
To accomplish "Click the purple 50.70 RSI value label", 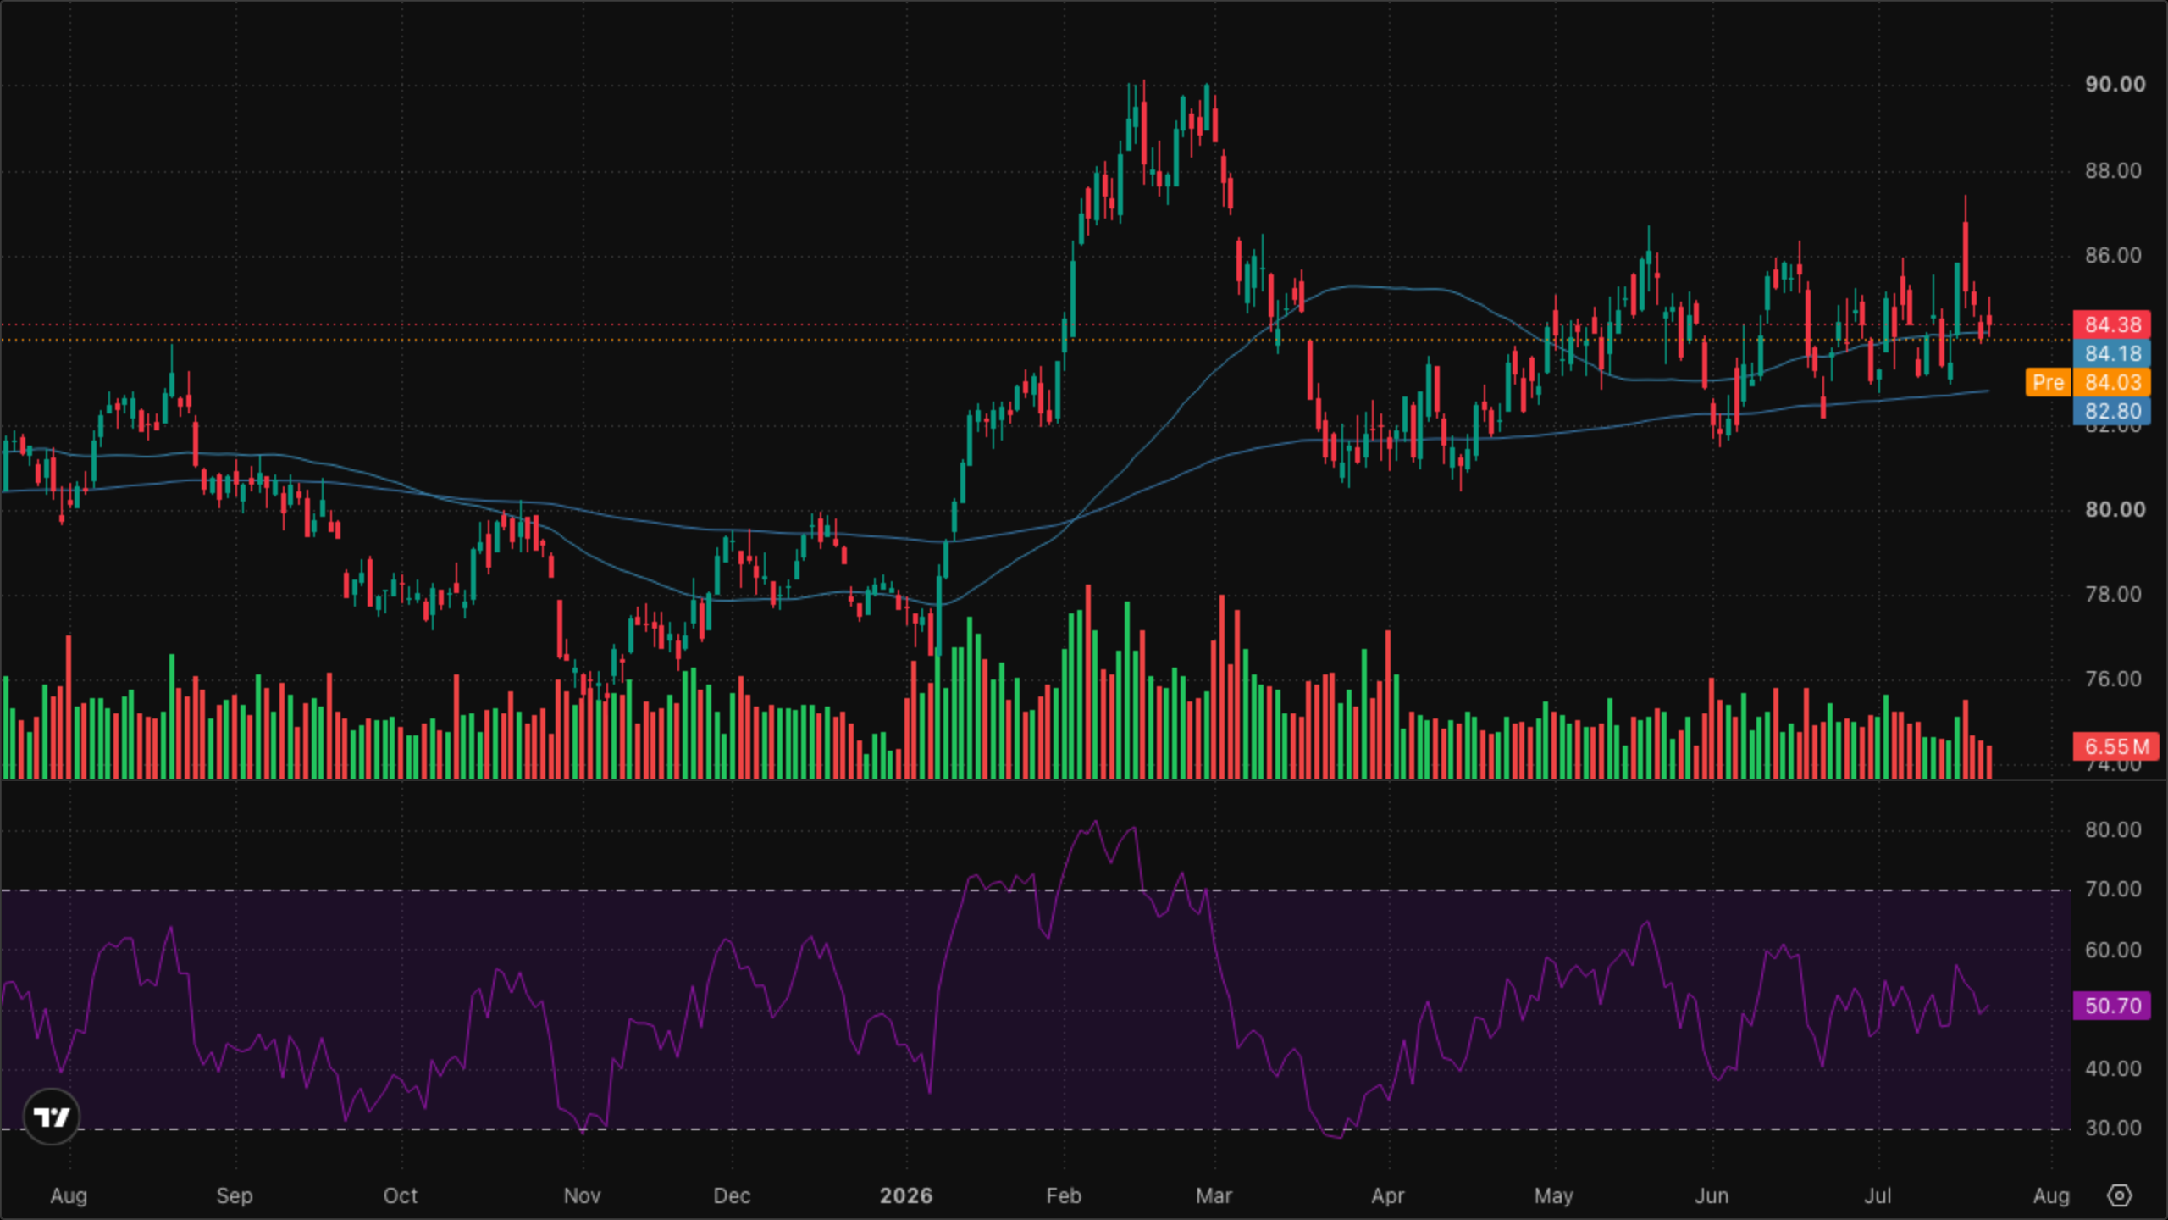I will coord(2112,1006).
